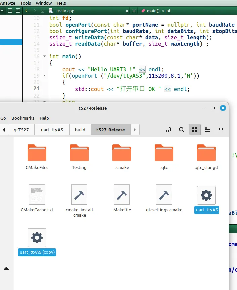Open the Analyze menu in Qt Creator
This screenshot has height=290, width=237.
[x=8, y=3]
